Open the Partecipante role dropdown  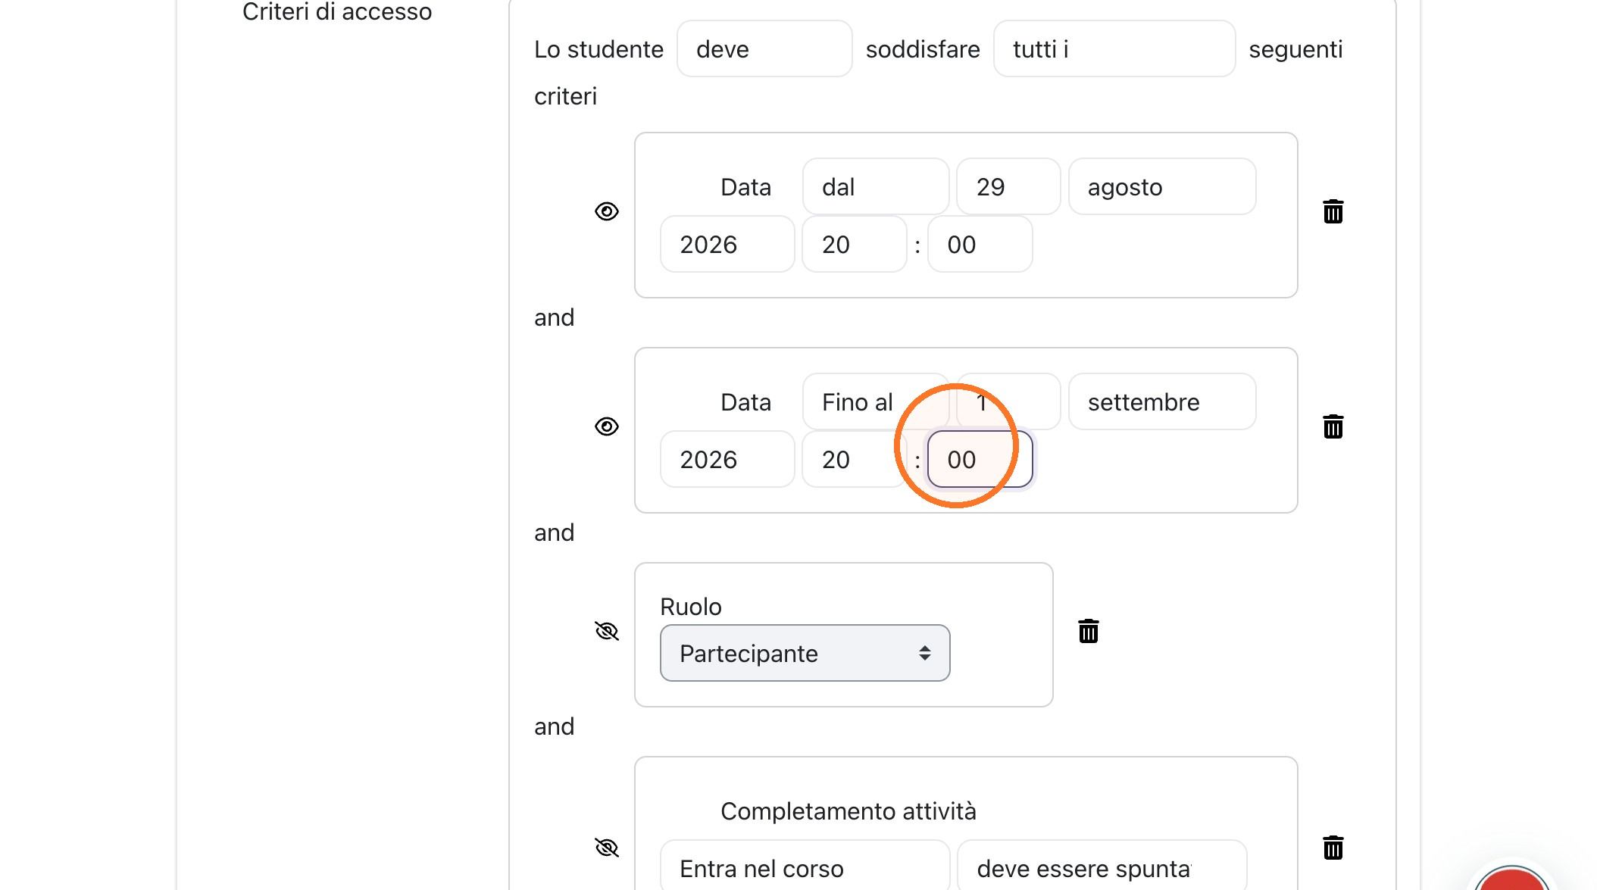(x=805, y=653)
